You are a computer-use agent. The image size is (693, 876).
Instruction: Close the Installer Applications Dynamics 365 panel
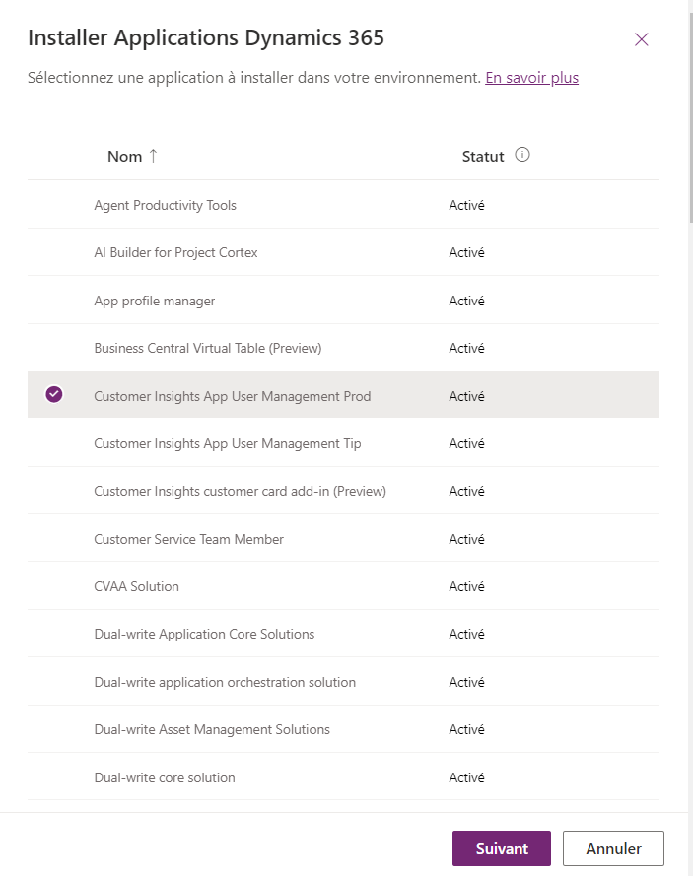pos(642,39)
